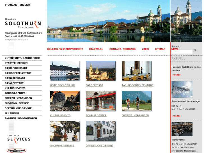The width and height of the screenshot is (204, 153).
Task: Click the Tourist Center storefront thumbnail
Action: [100, 101]
